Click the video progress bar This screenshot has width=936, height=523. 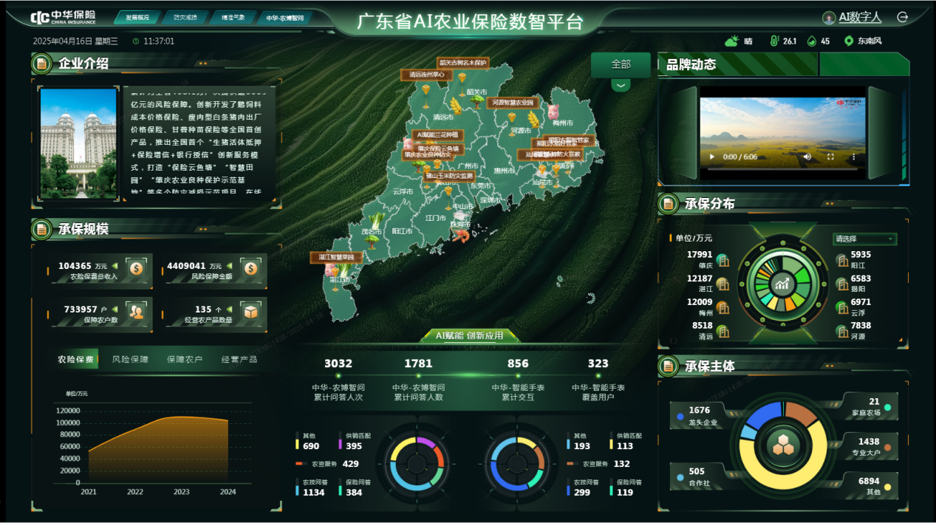pos(782,168)
